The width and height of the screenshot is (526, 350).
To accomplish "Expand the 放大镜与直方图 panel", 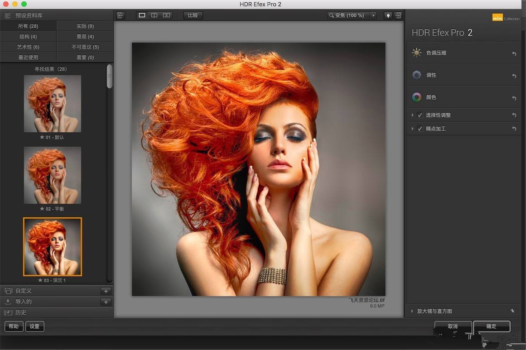I will pos(412,311).
